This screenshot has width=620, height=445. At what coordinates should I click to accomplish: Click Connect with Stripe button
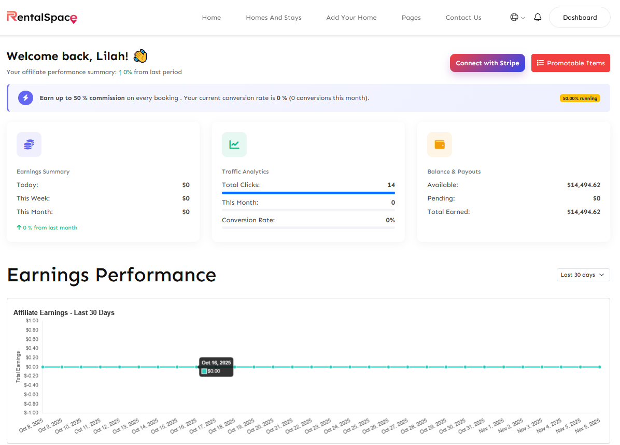487,63
